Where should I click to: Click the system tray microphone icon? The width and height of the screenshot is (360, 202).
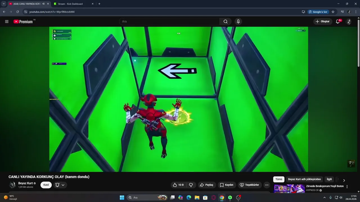[330, 198]
